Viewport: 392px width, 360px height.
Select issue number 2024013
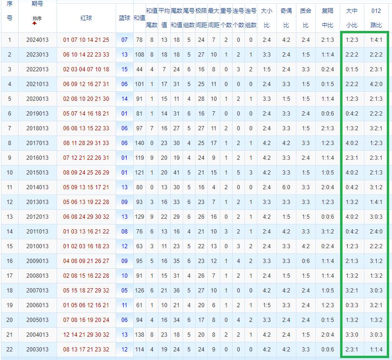click(37, 40)
